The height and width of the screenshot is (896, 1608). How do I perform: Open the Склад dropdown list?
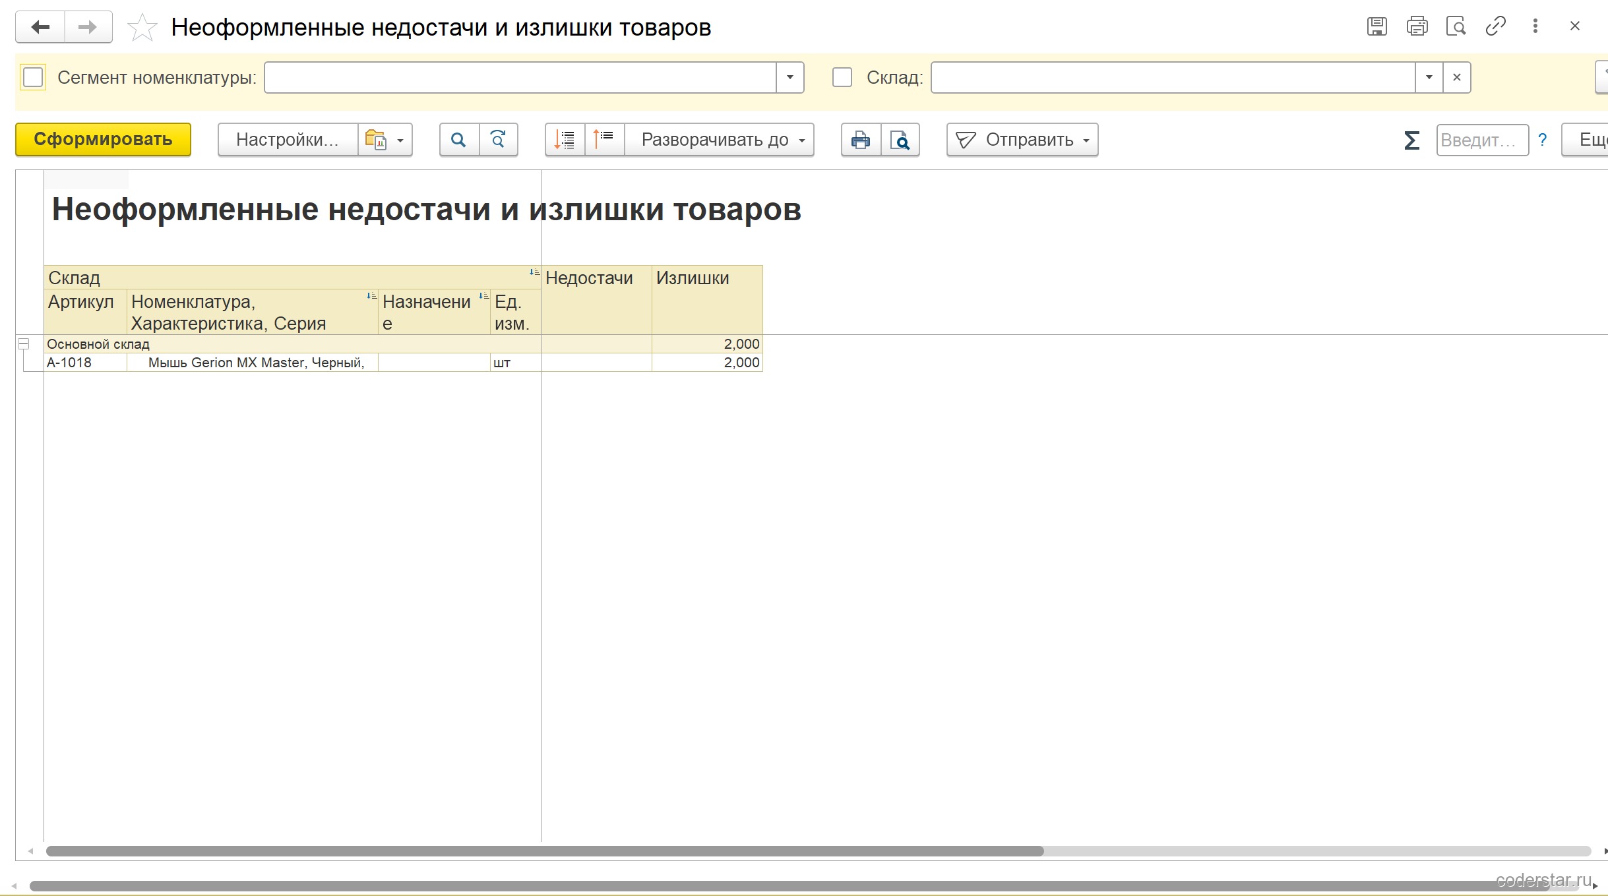tap(1429, 77)
